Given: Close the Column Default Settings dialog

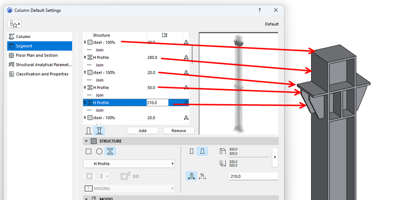Looking at the screenshot, I should [x=276, y=10].
